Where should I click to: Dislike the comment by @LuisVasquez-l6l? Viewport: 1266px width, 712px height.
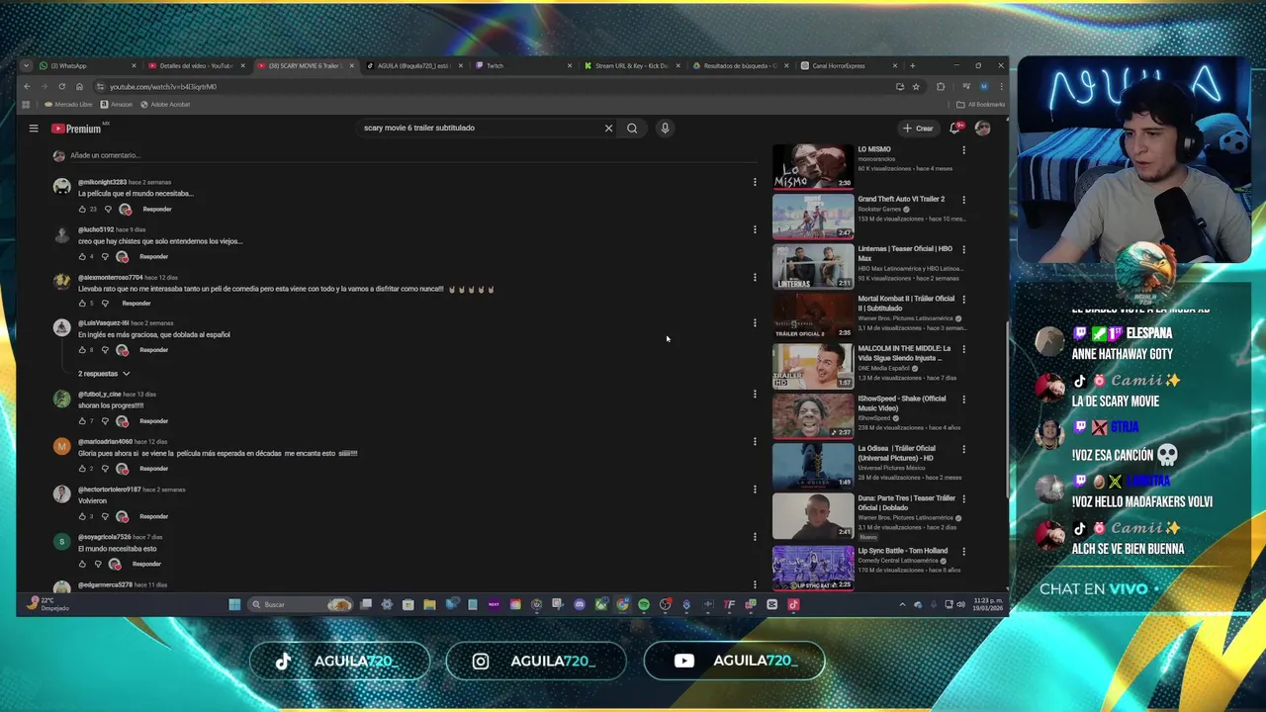(x=105, y=350)
